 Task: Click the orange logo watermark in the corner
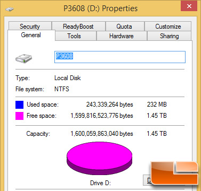pos(174,173)
